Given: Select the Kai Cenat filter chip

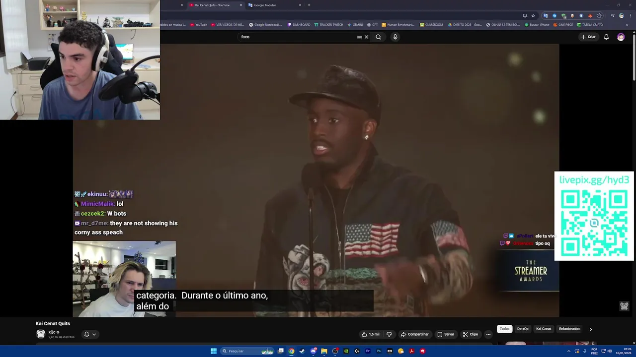Looking at the screenshot, I should (x=544, y=329).
